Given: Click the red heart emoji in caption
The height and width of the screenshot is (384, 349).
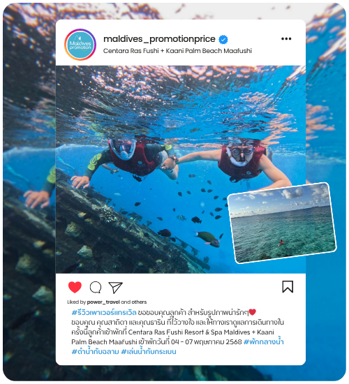Looking at the screenshot, I should tap(252, 312).
